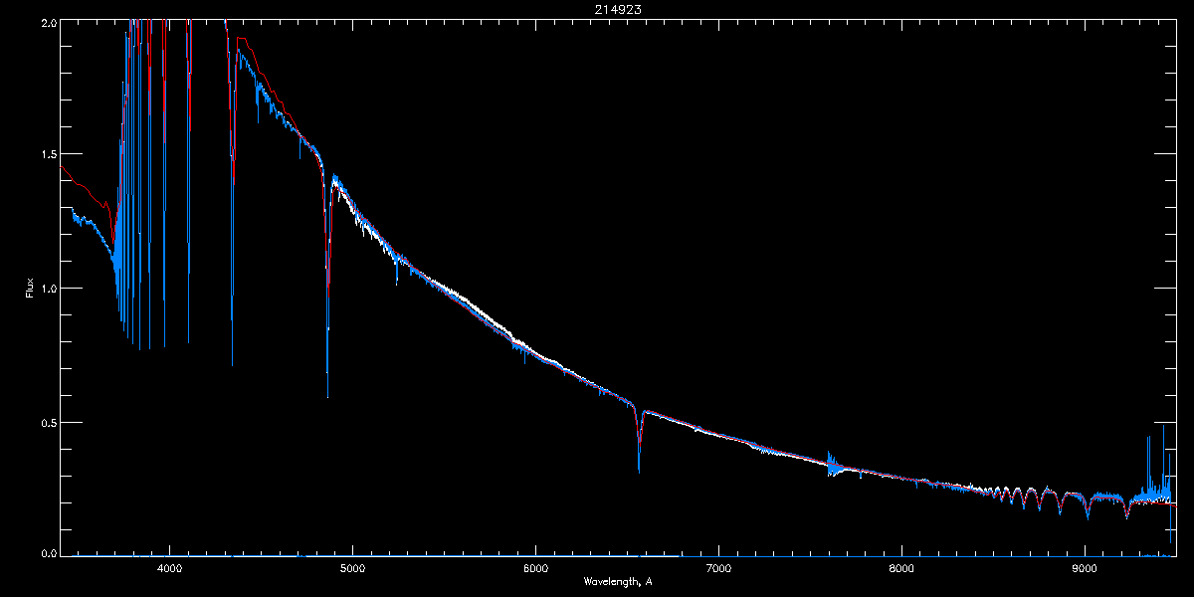This screenshot has width=1194, height=597.
Task: Click the 1.5 flux tick label
Action: pyautogui.click(x=48, y=155)
